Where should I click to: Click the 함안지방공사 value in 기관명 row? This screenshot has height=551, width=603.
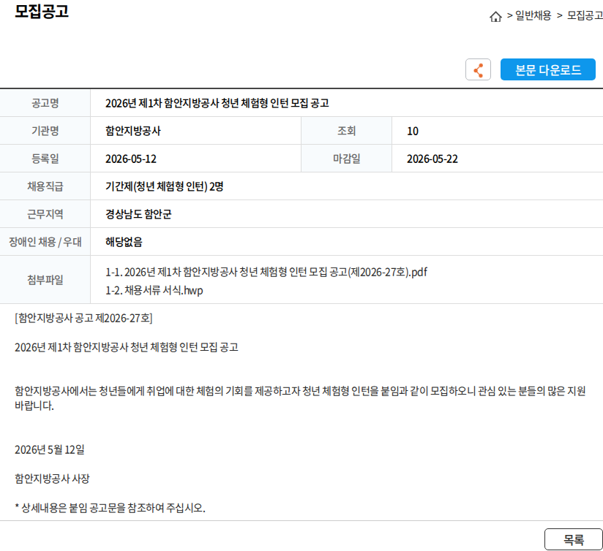click(133, 131)
